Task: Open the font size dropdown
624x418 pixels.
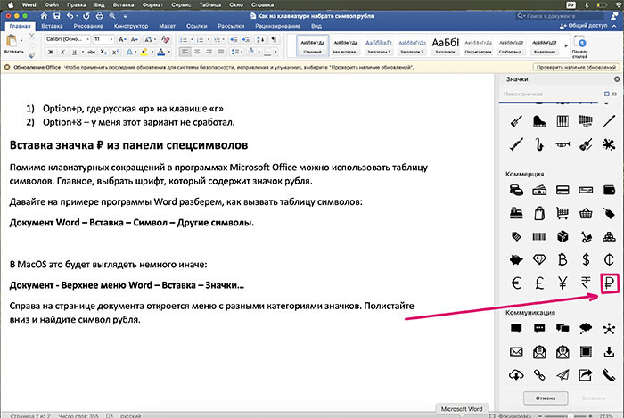Action: tap(111, 39)
